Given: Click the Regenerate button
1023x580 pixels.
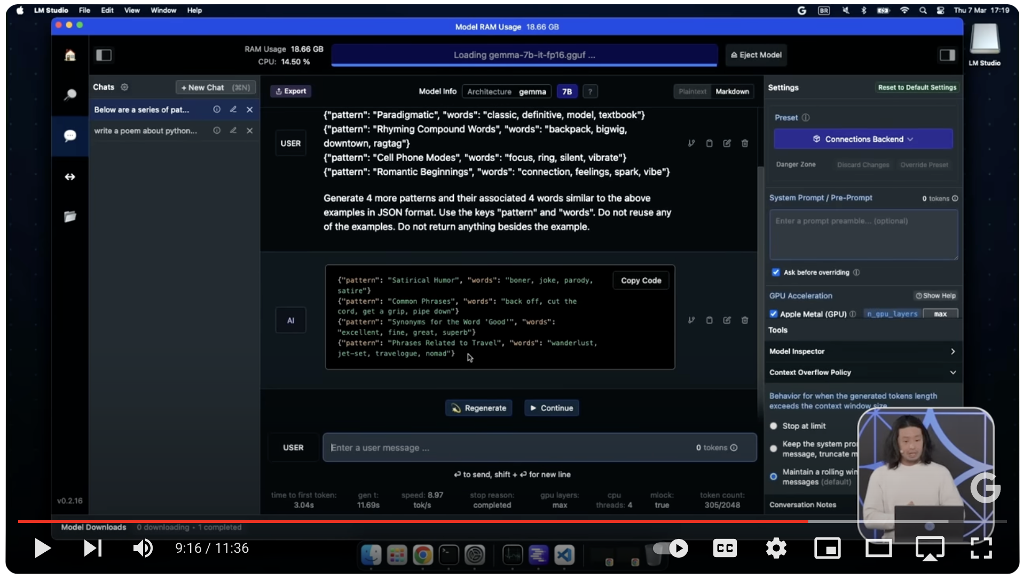Looking at the screenshot, I should point(479,408).
